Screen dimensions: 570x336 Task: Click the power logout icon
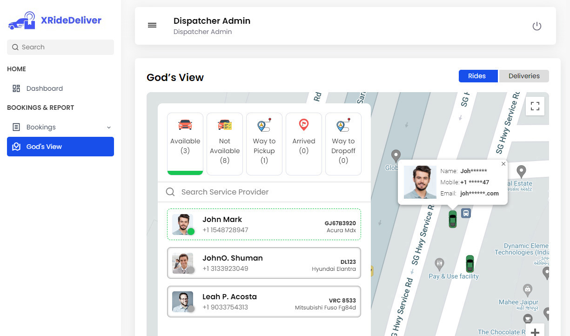536,26
